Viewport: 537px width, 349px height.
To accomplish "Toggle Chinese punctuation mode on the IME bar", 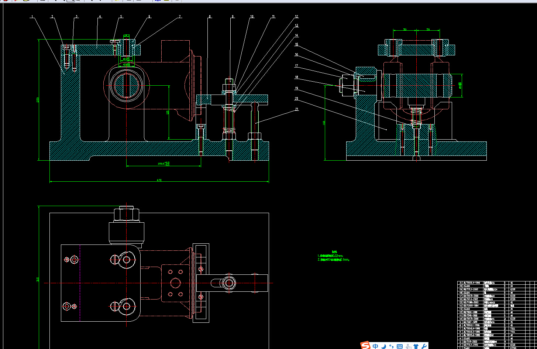I will tap(392, 346).
